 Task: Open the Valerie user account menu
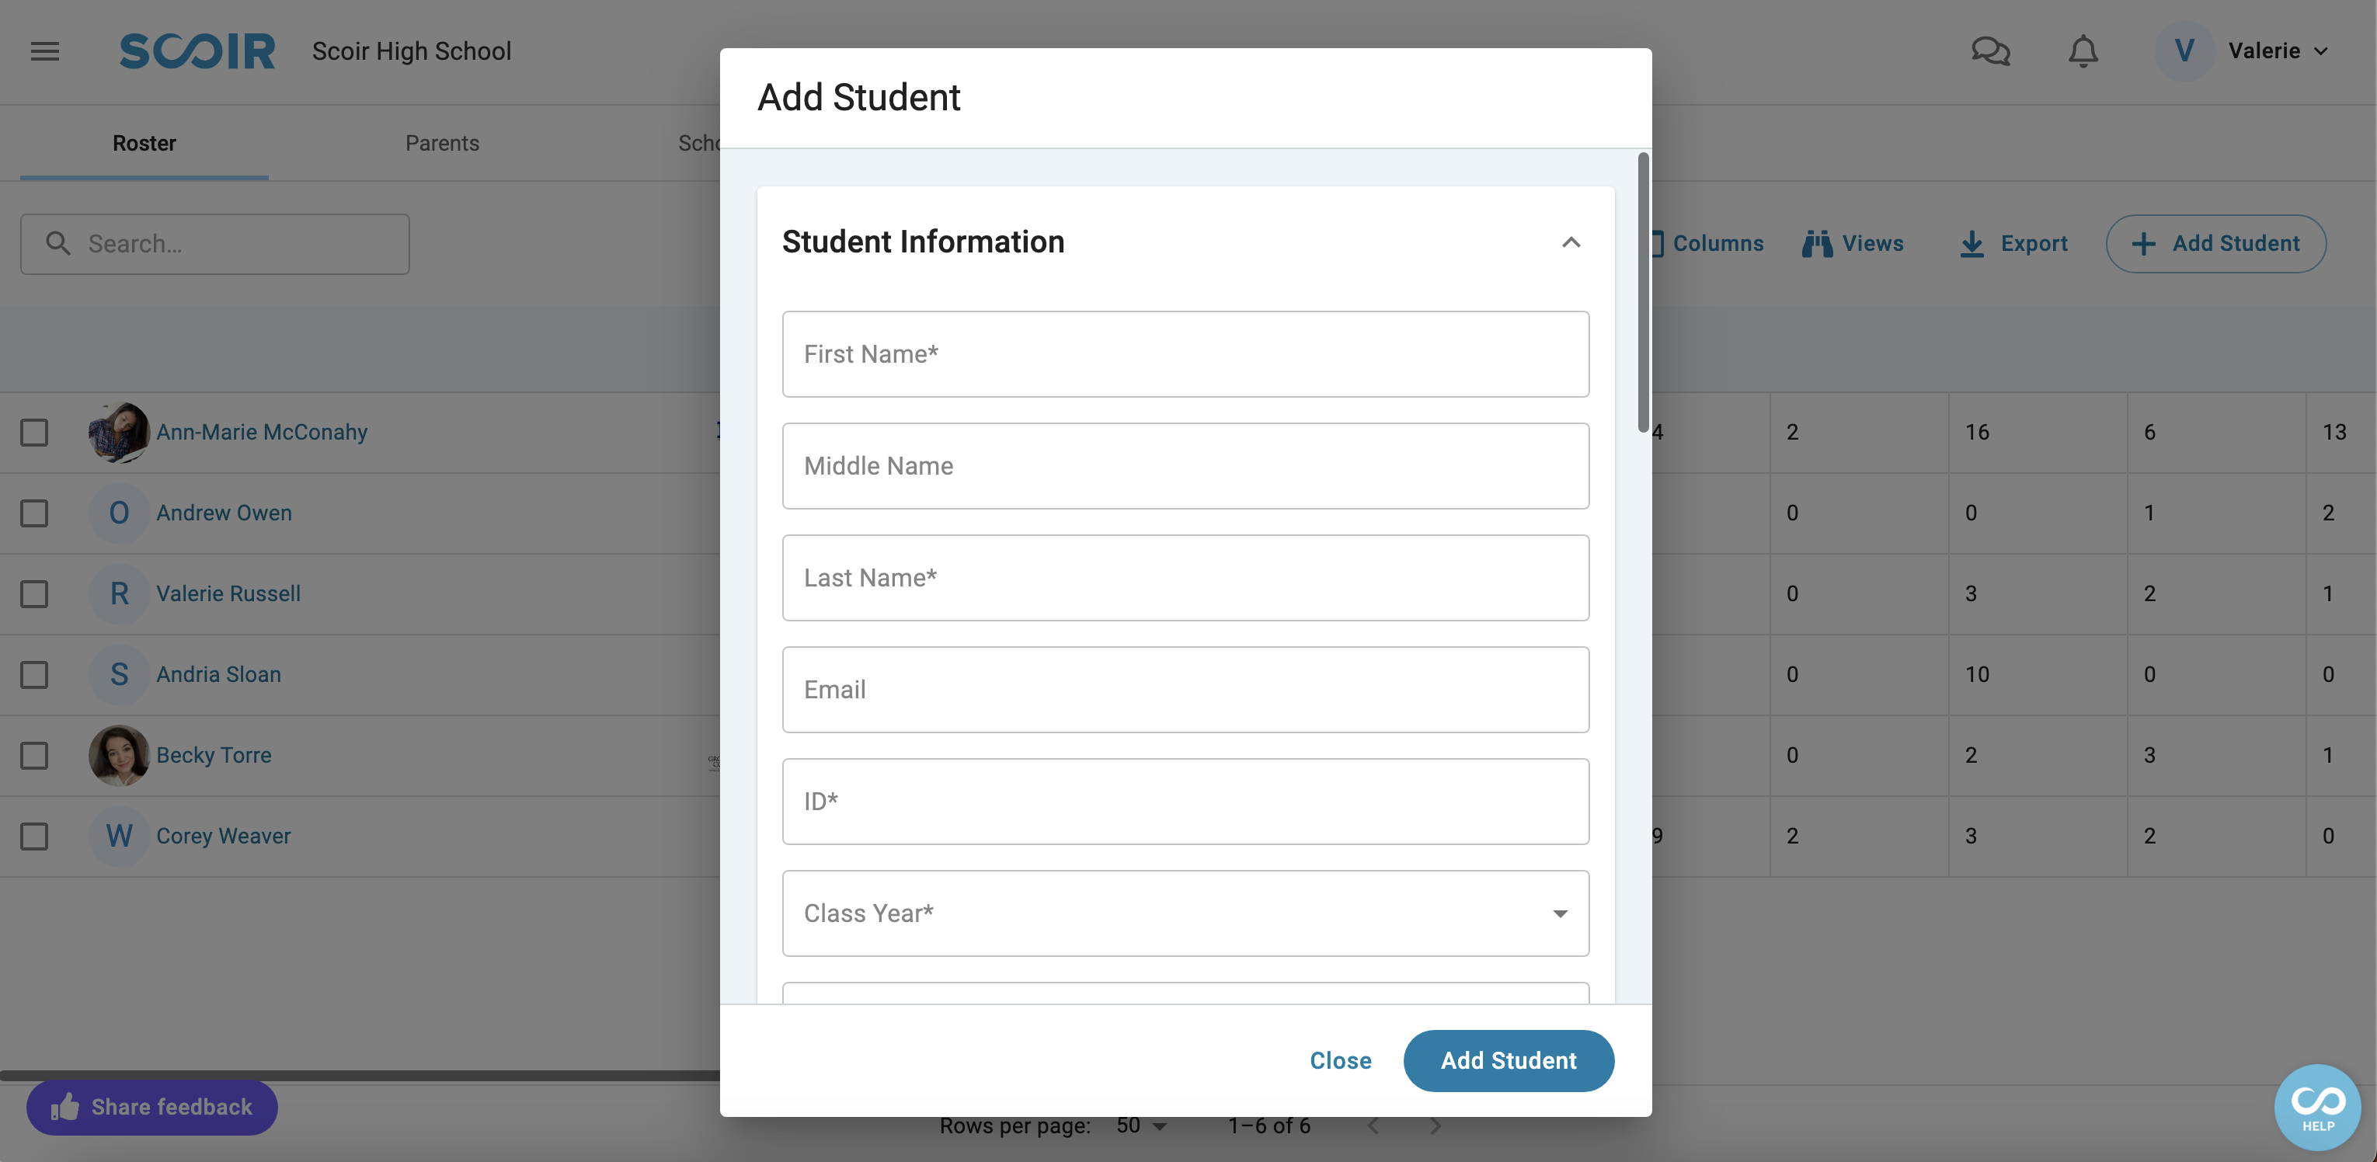[2243, 50]
